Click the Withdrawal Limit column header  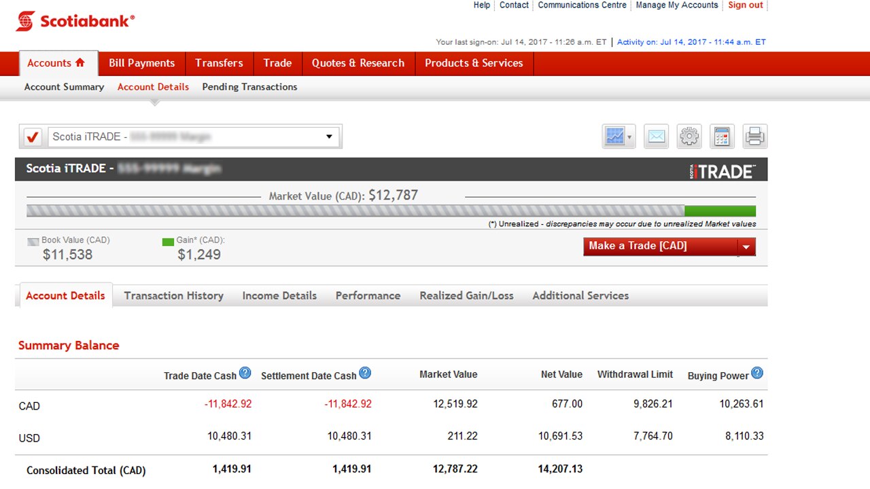pos(635,374)
